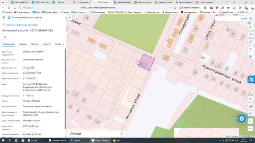Open the map search-by-point tool above zoom in
This screenshot has height=143, width=255.
[250, 114]
